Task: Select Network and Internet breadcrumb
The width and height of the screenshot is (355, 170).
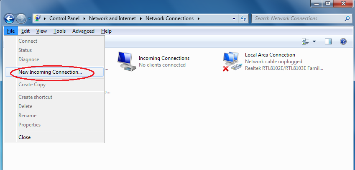Action: 112,18
